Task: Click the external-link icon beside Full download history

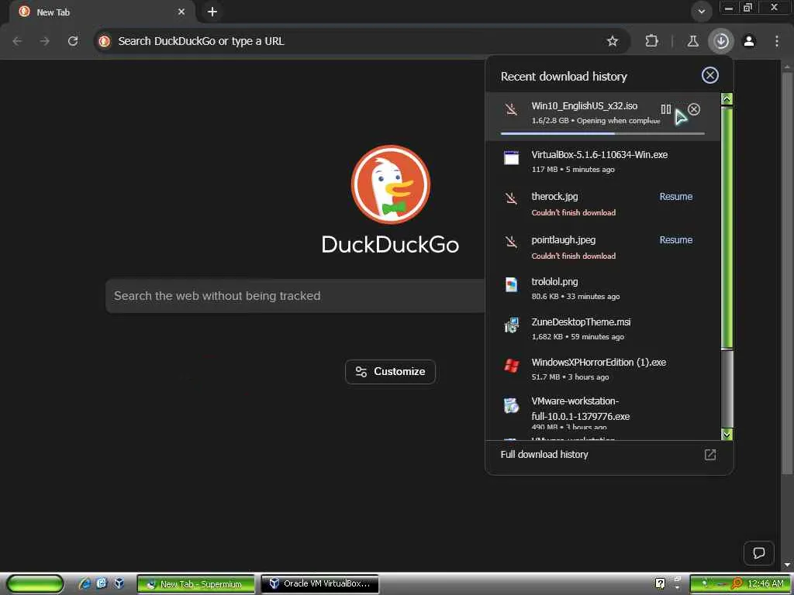Action: click(x=710, y=454)
